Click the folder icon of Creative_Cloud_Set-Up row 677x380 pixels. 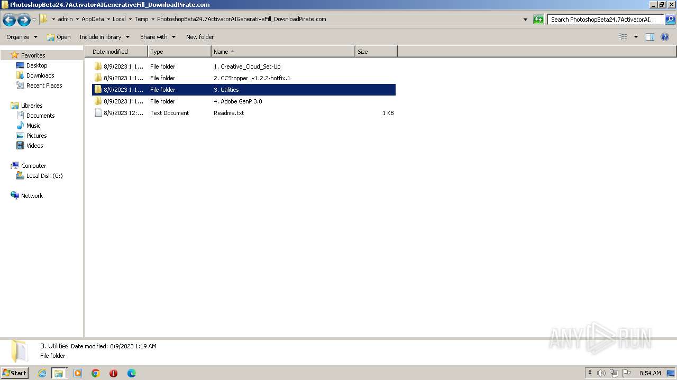(98, 66)
